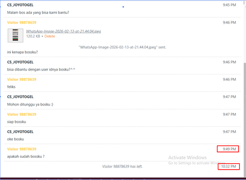Click CS_JOYOTOGEL name above "Malam bos" message
Screen dimensions: 246x180
click(20, 5)
